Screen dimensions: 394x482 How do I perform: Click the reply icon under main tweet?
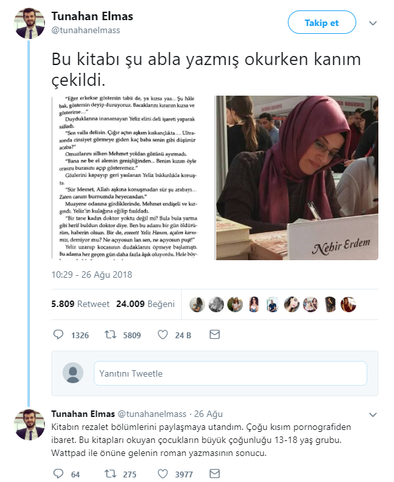tap(58, 334)
